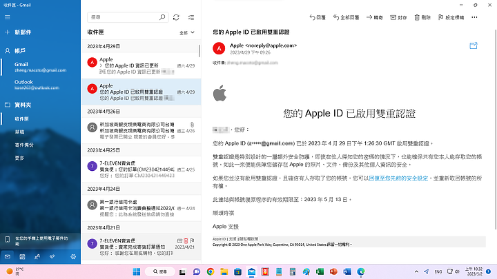The image size is (497, 279).
Task: Launch Chrome from the taskbar
Action: click(x=210, y=271)
